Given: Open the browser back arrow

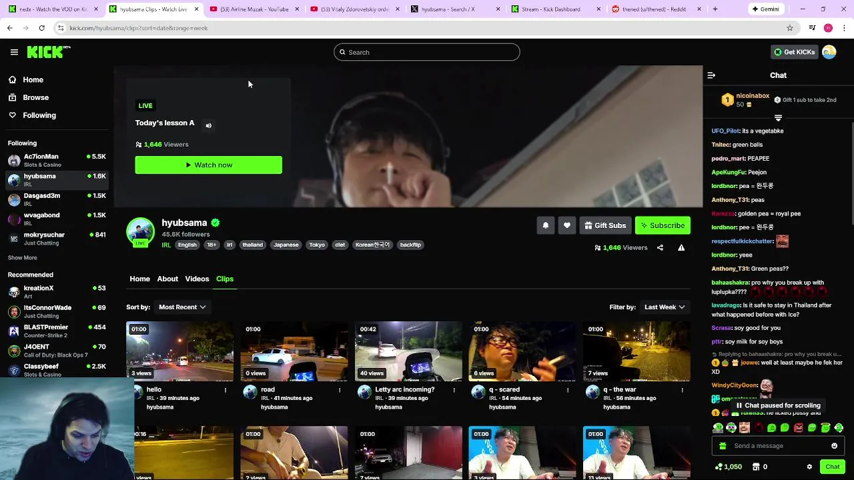Looking at the screenshot, I should [9, 28].
